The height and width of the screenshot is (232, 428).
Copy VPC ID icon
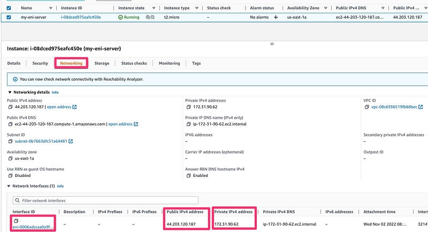(x=367, y=107)
